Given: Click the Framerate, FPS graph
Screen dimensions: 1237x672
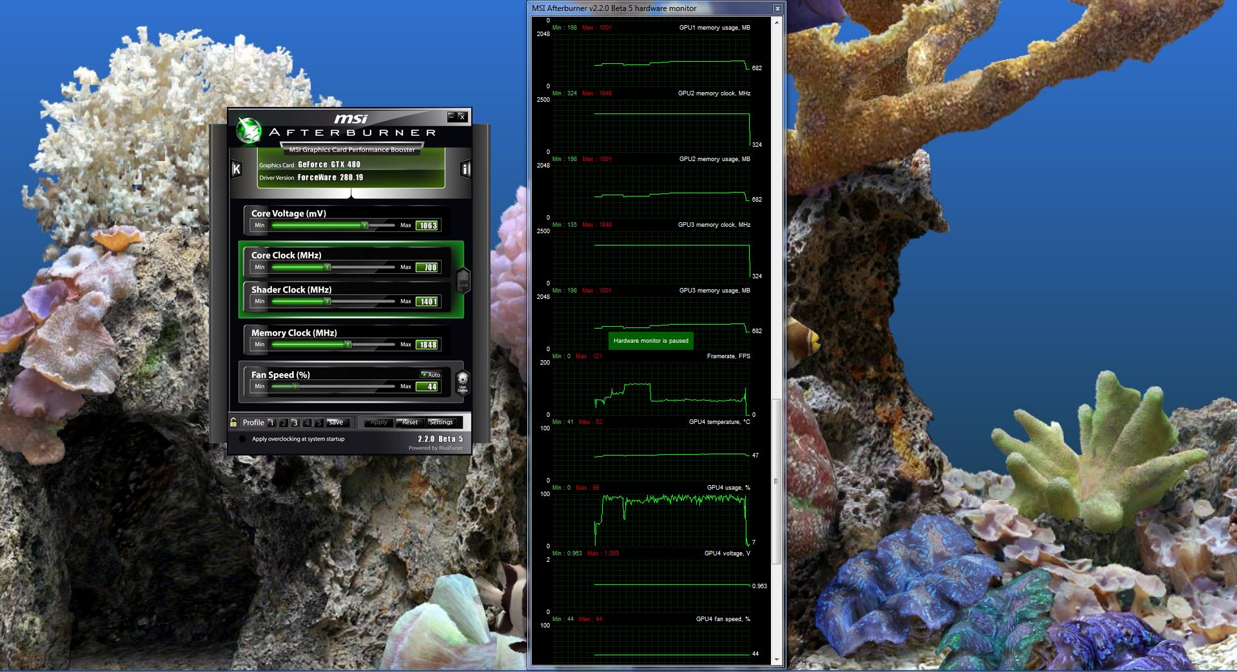Looking at the screenshot, I should point(651,389).
